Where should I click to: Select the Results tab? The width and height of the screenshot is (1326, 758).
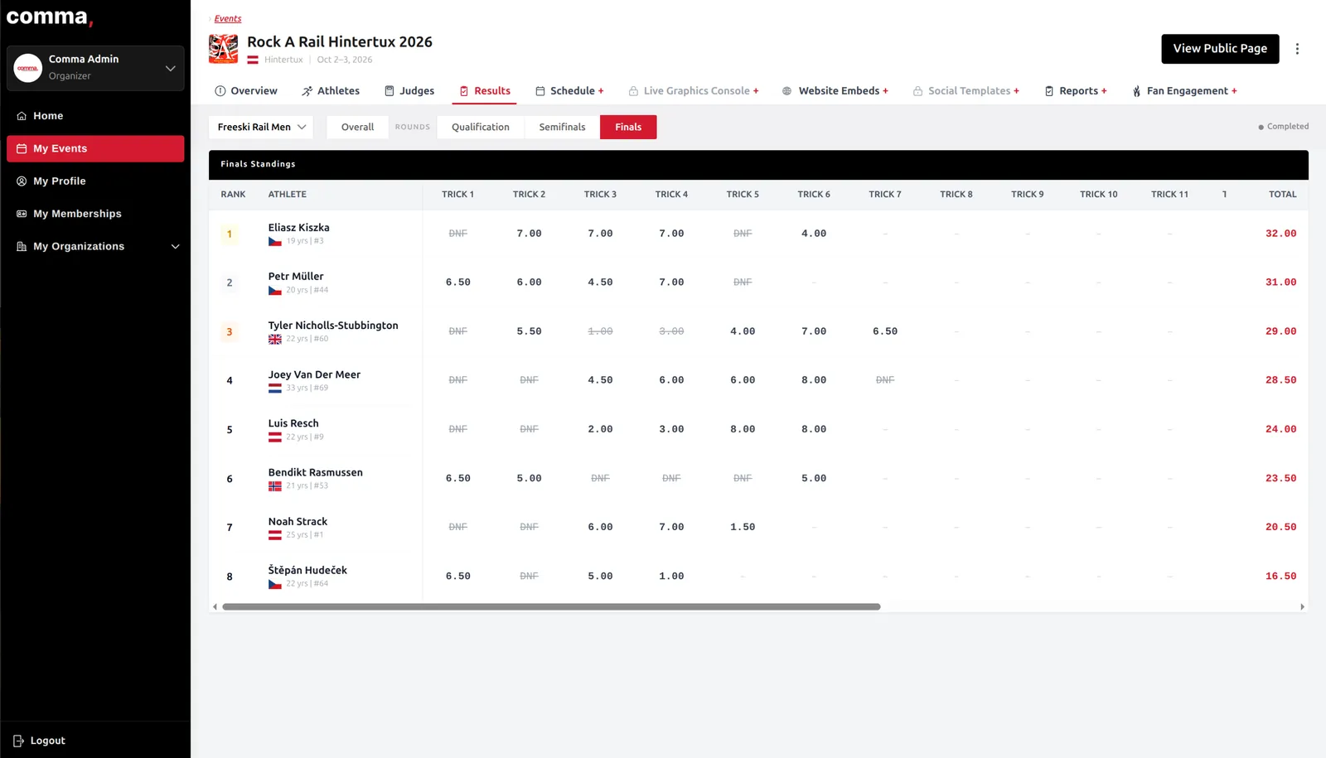[485, 91]
